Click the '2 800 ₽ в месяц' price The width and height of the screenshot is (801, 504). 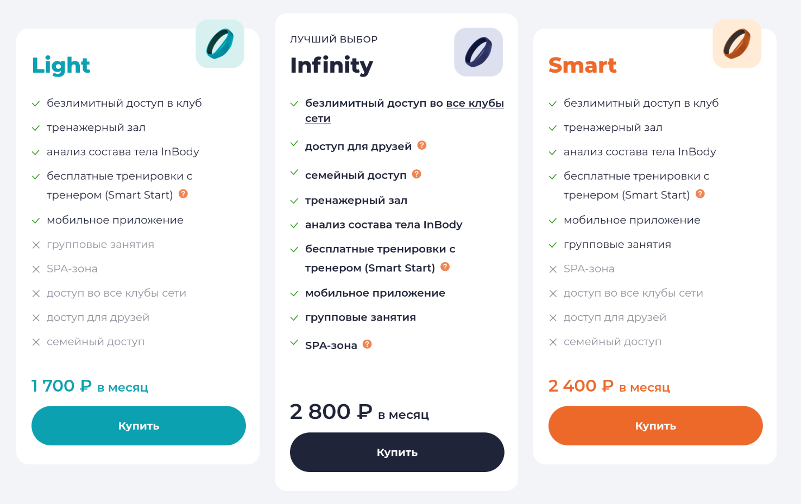(x=359, y=412)
